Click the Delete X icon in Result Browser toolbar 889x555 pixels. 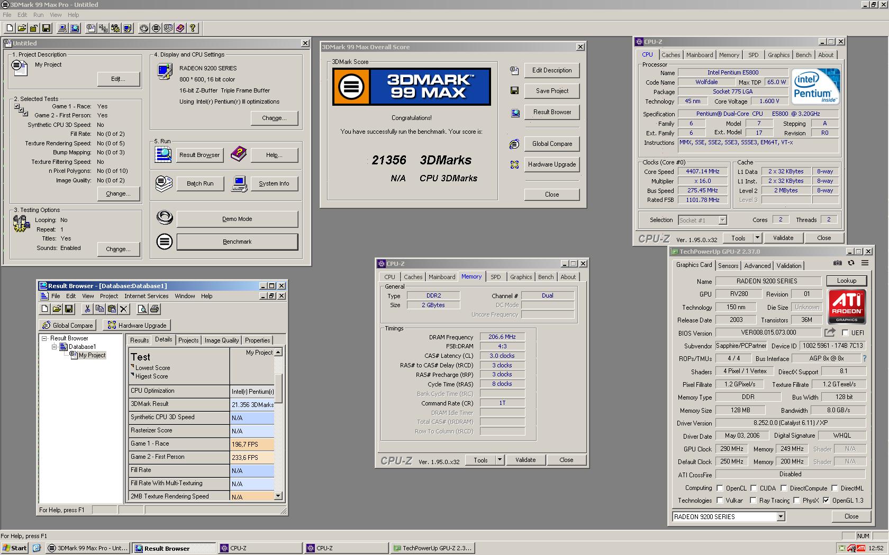pos(124,309)
